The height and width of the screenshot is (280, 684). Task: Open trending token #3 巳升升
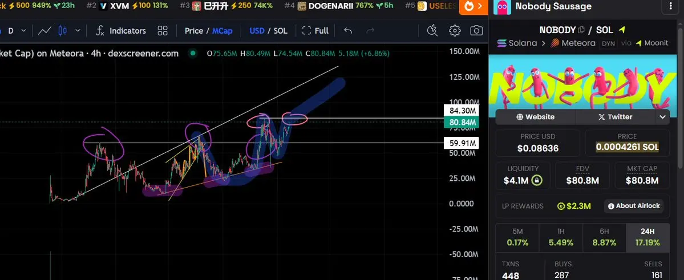point(226,6)
